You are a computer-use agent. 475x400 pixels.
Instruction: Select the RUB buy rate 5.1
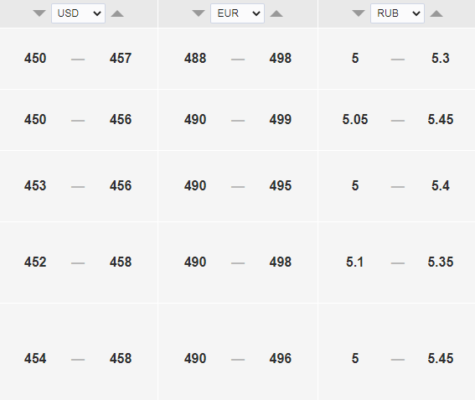click(x=354, y=262)
